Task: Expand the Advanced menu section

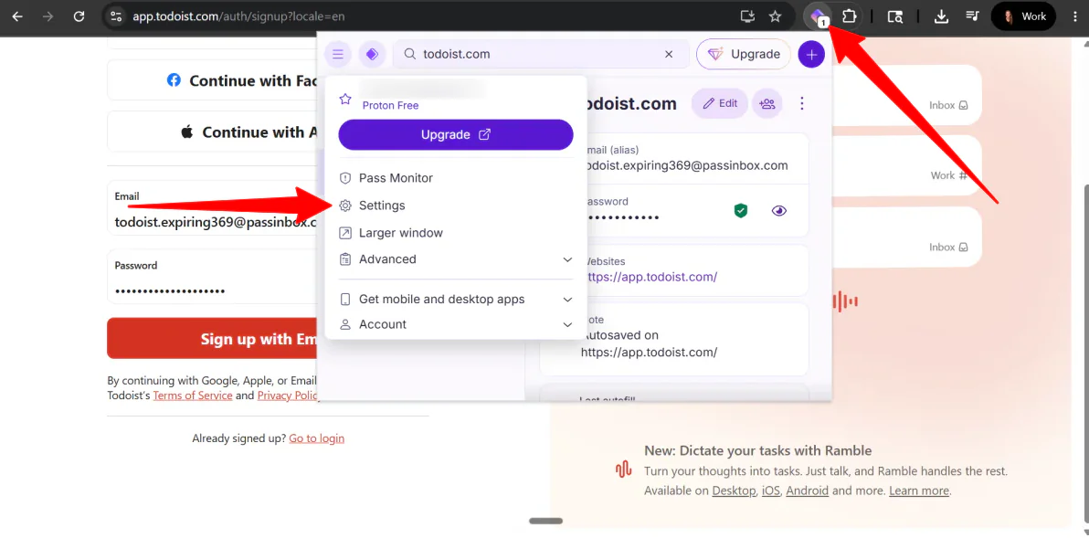Action: pos(456,258)
